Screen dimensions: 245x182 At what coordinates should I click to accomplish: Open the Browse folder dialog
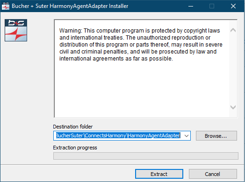tap(216, 136)
